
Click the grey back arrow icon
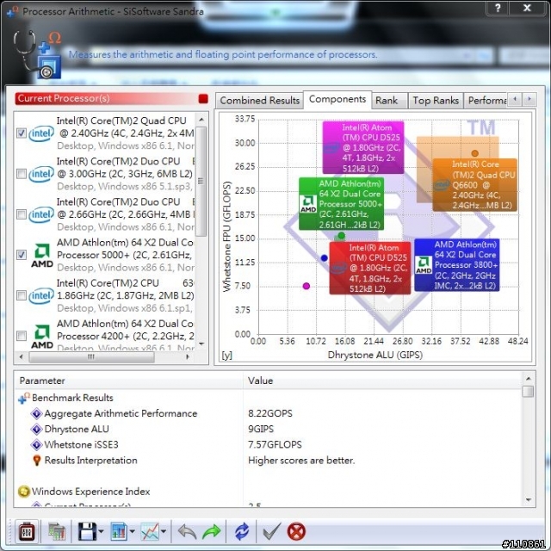(x=187, y=531)
